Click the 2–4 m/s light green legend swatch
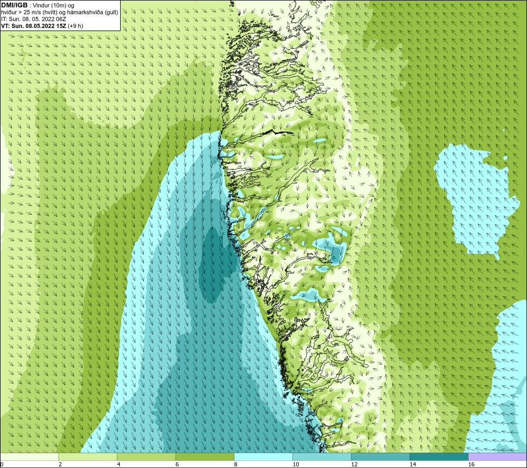The height and width of the screenshot is (468, 527). pos(88,457)
